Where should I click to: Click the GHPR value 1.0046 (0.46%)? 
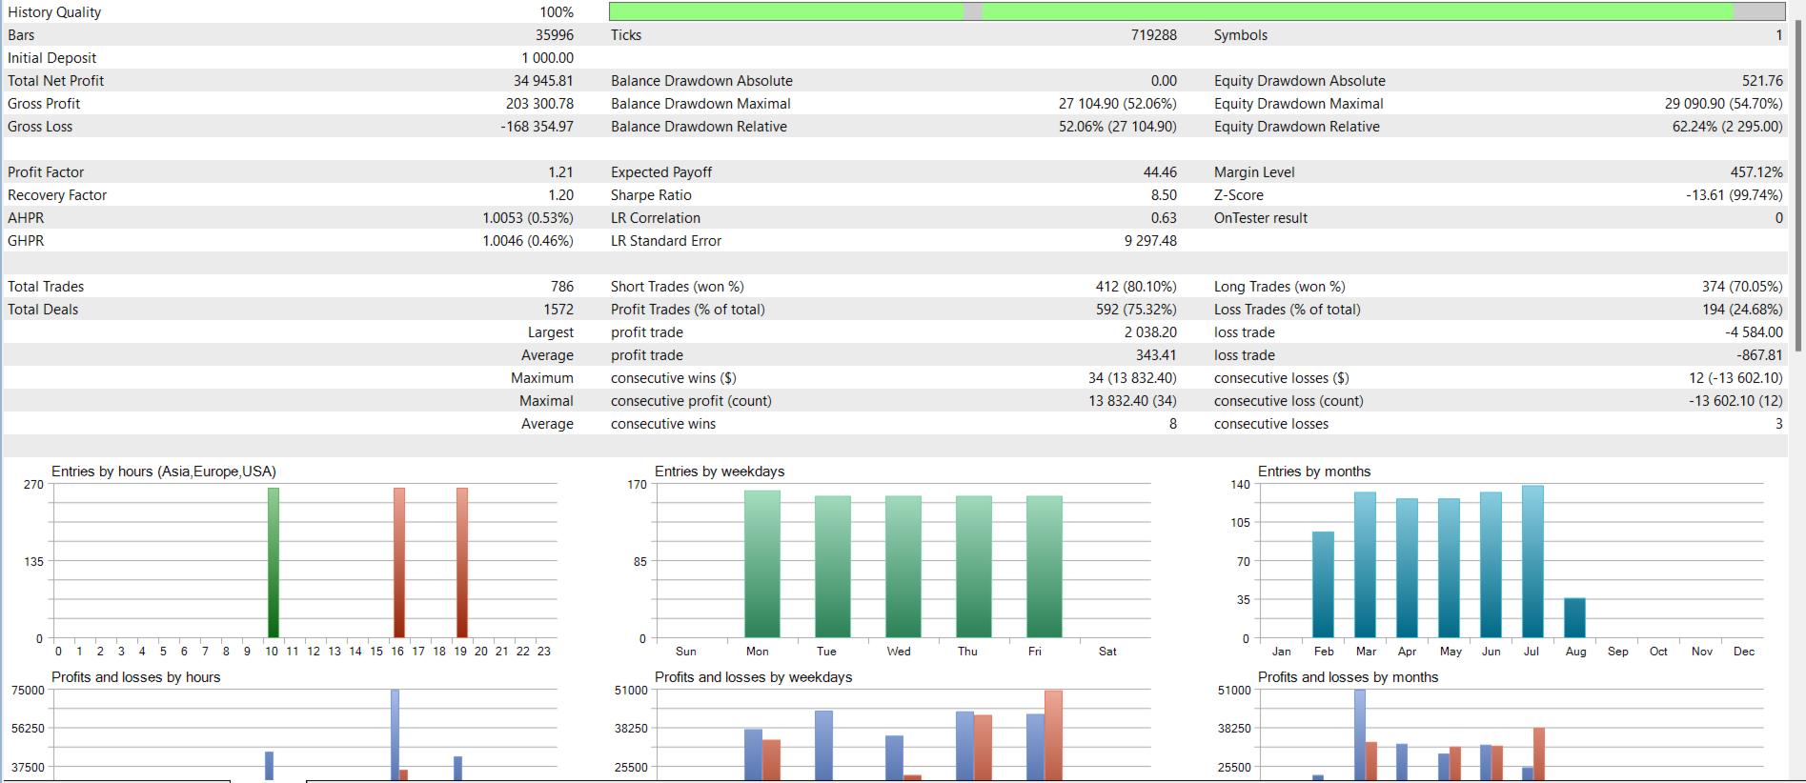(x=528, y=241)
